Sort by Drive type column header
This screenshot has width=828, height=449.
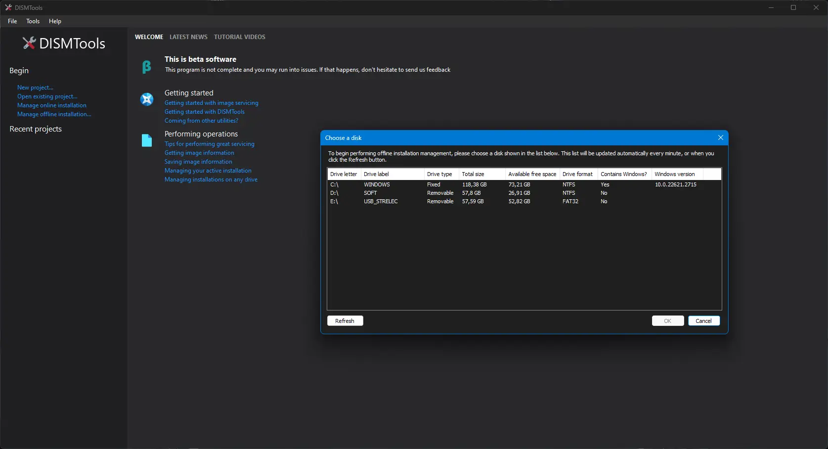click(x=441, y=174)
